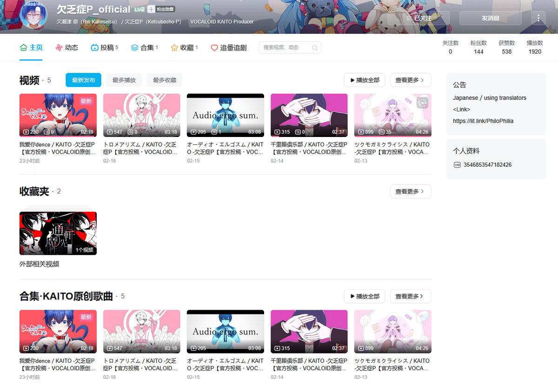The width and height of the screenshot is (558, 385).
Task: Open the 千里眼倶乐部 thumbnail in 合集 section
Action: tap(309, 332)
